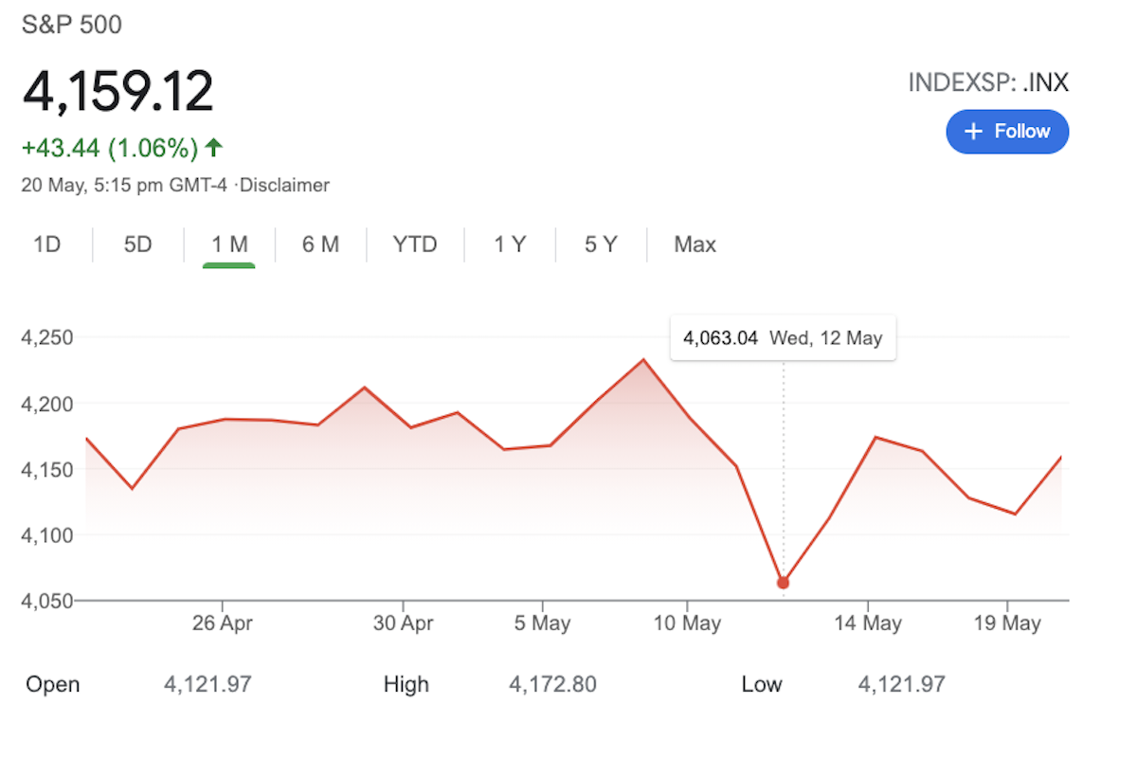
Task: Show the 1 Y chart range
Action: tap(509, 244)
